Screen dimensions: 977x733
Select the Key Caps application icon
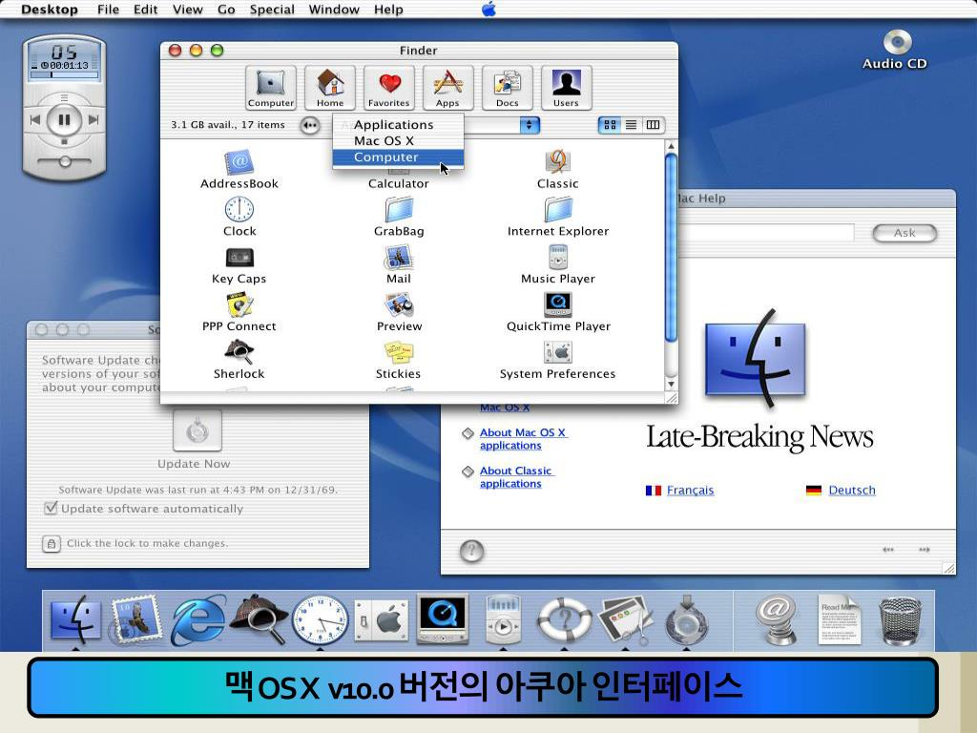pyautogui.click(x=239, y=258)
